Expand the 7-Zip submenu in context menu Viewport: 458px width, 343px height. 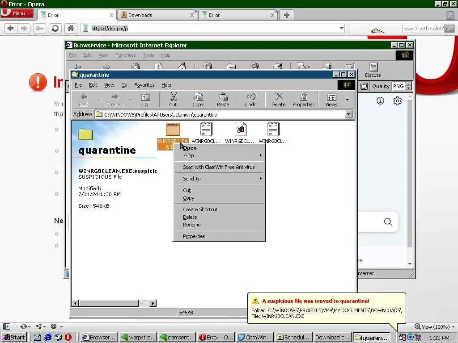point(219,155)
